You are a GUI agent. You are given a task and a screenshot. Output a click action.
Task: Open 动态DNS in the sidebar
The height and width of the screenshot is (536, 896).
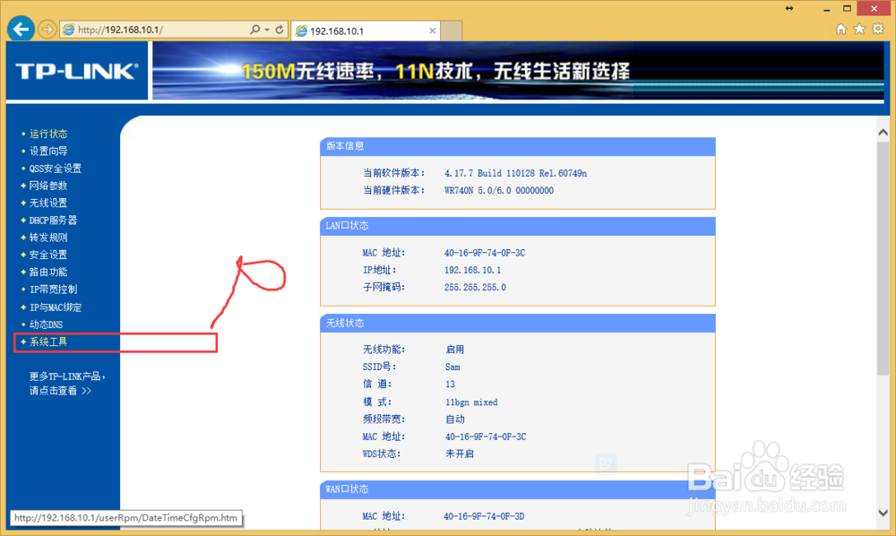pyautogui.click(x=46, y=324)
